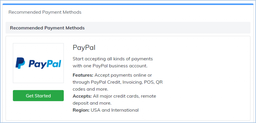
Task: Click the top Recommended Payment Methods panel title
Action: pos(45,12)
